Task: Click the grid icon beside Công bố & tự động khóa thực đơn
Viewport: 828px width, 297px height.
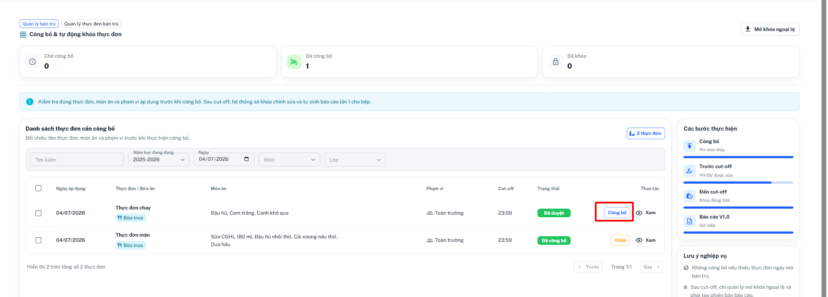Action: [x=23, y=34]
